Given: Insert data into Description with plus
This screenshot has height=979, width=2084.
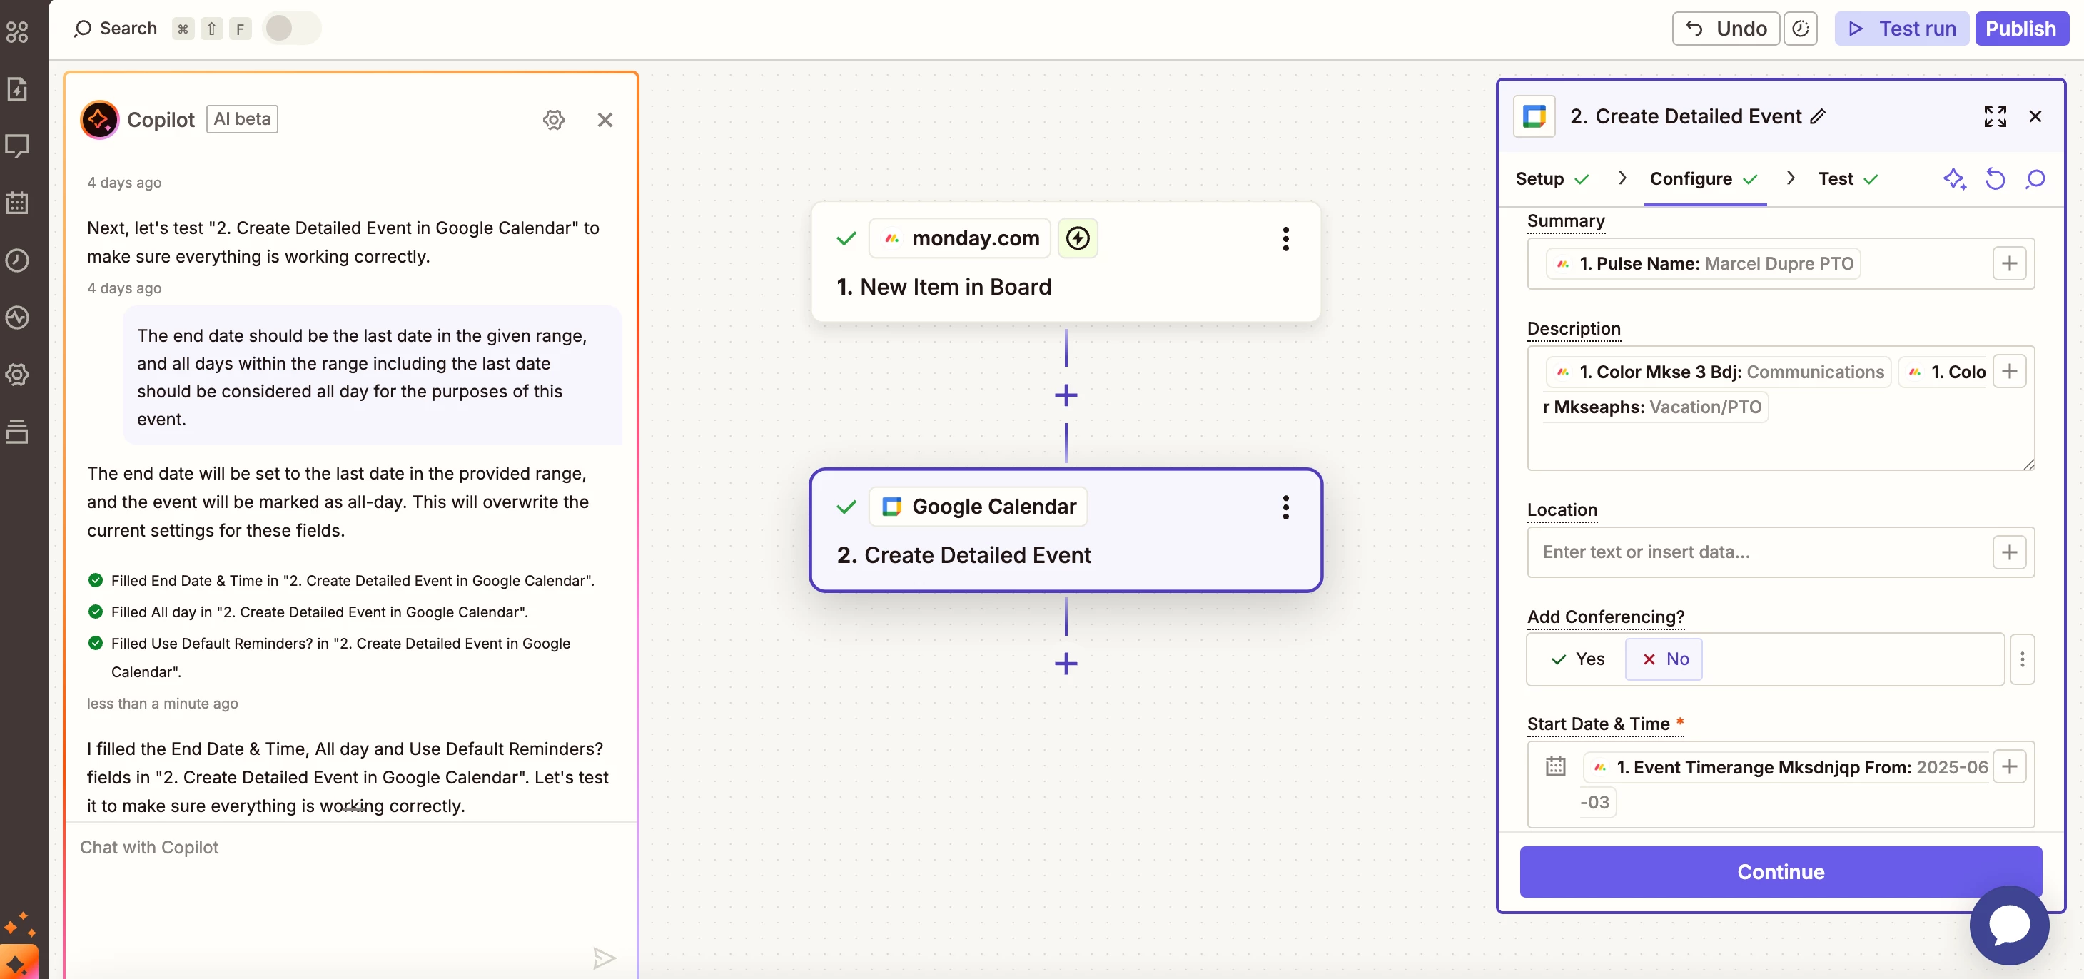Looking at the screenshot, I should click(x=2010, y=371).
